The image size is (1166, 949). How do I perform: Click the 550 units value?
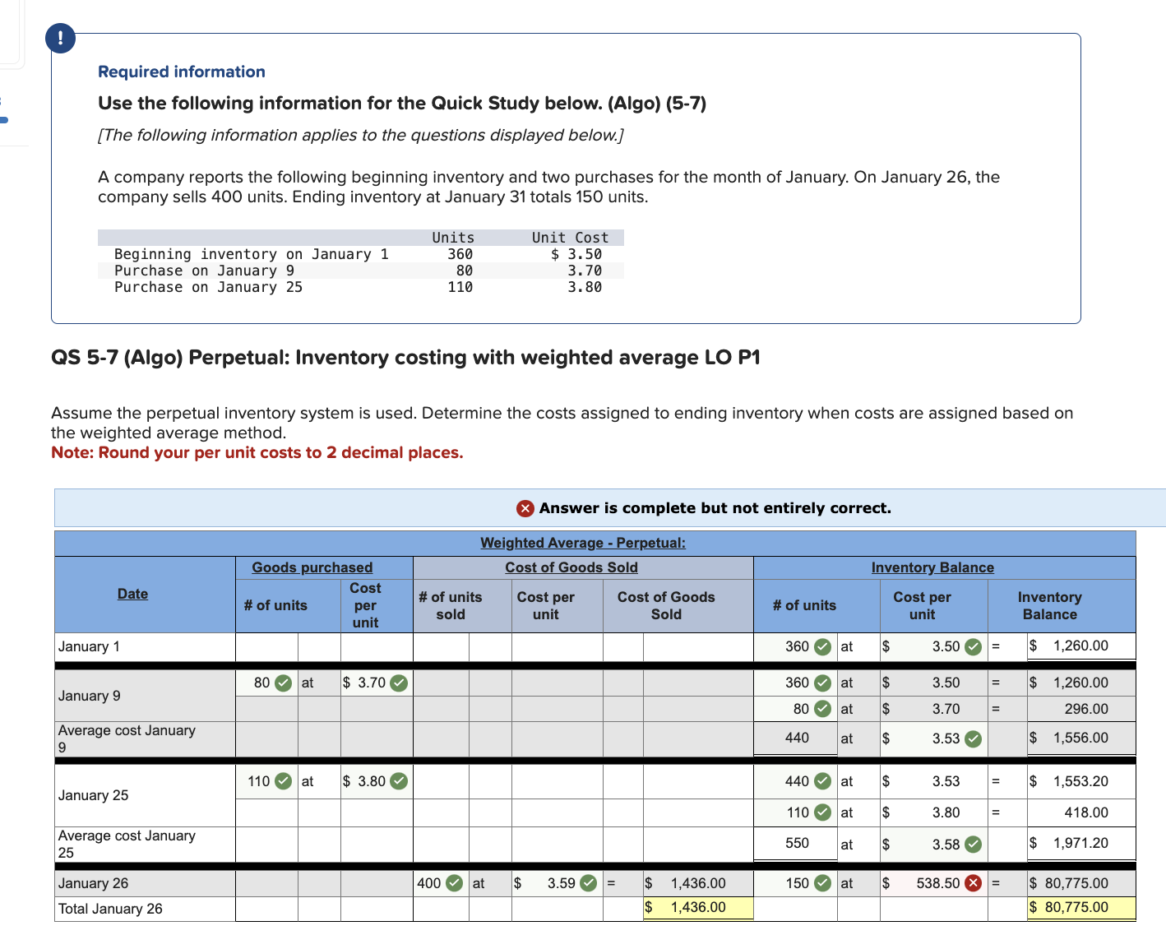[x=797, y=843]
